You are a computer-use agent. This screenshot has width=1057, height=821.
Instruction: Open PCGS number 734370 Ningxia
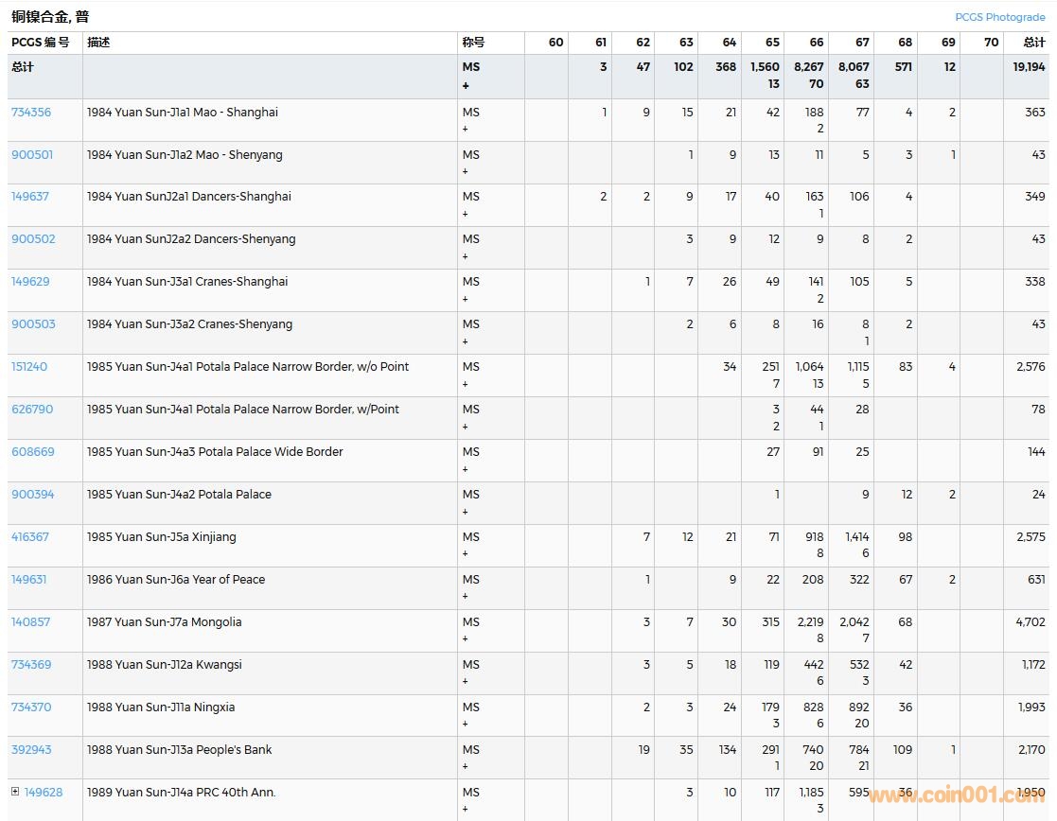pos(31,707)
